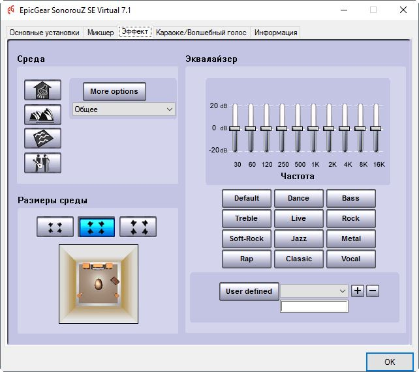Add user-defined preset with plus icon
Viewport: 419px width, 372px height.
click(358, 291)
